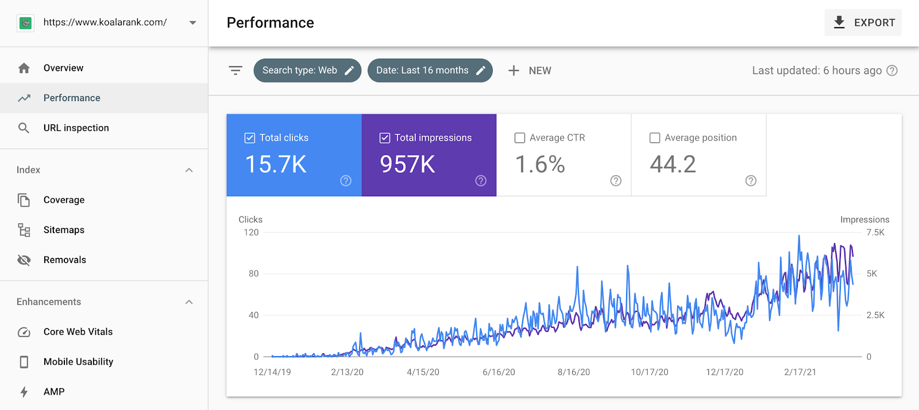Open URL inspection in sidebar
Viewport: 919px width, 410px height.
[104, 128]
